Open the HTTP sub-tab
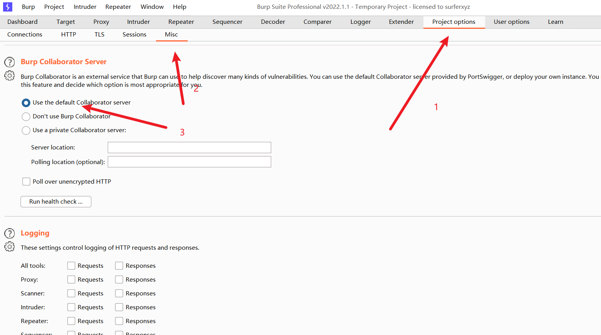The image size is (601, 335). (68, 35)
